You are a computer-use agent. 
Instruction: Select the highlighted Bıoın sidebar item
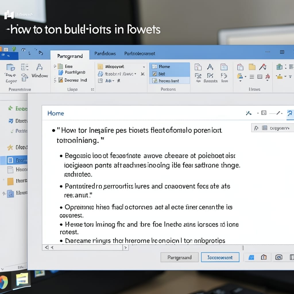coord(17,160)
